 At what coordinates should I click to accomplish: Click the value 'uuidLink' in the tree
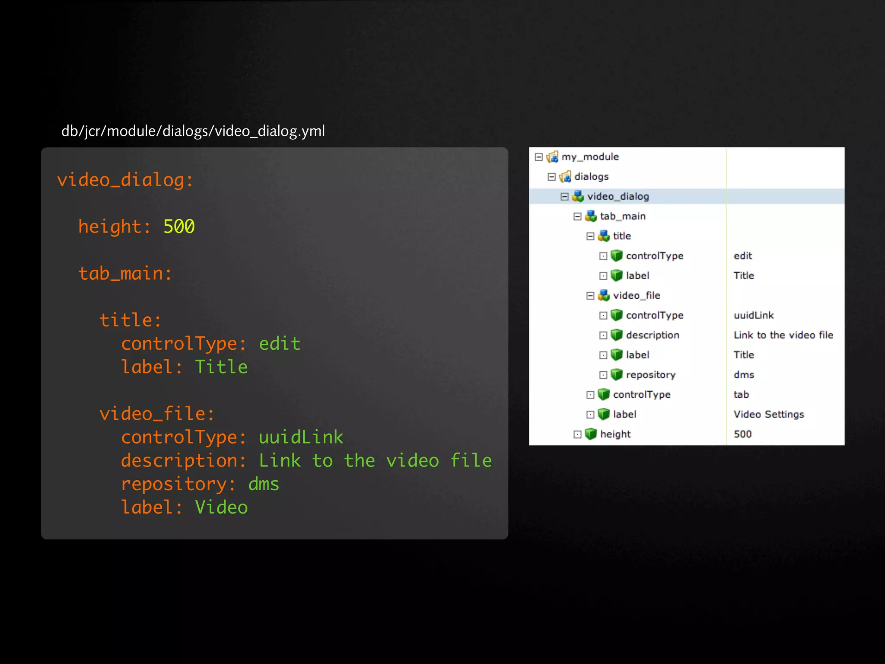pyautogui.click(x=754, y=316)
